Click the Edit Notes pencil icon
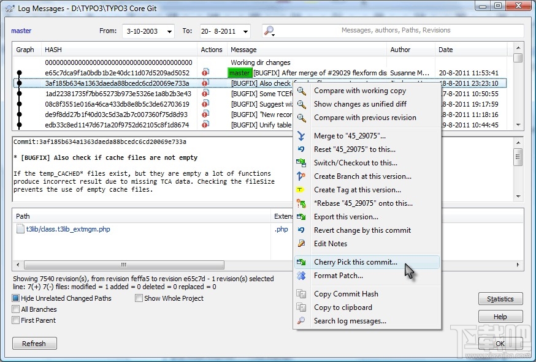 [x=301, y=244]
